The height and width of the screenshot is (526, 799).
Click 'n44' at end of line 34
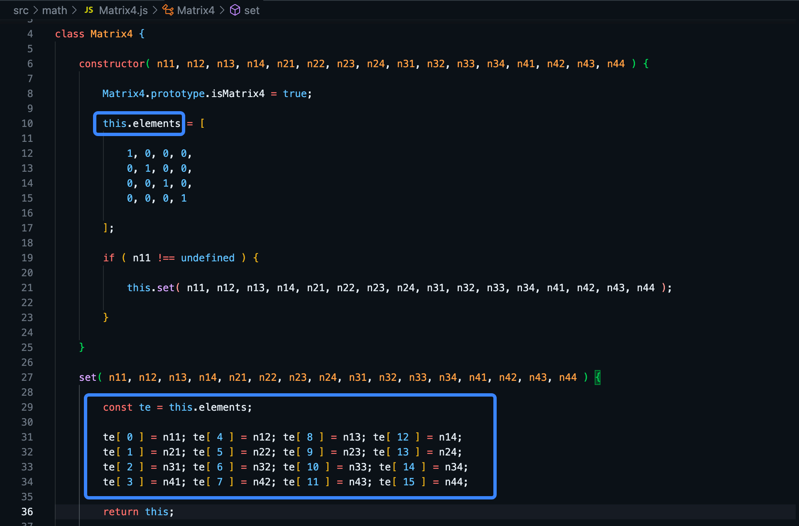coord(453,482)
